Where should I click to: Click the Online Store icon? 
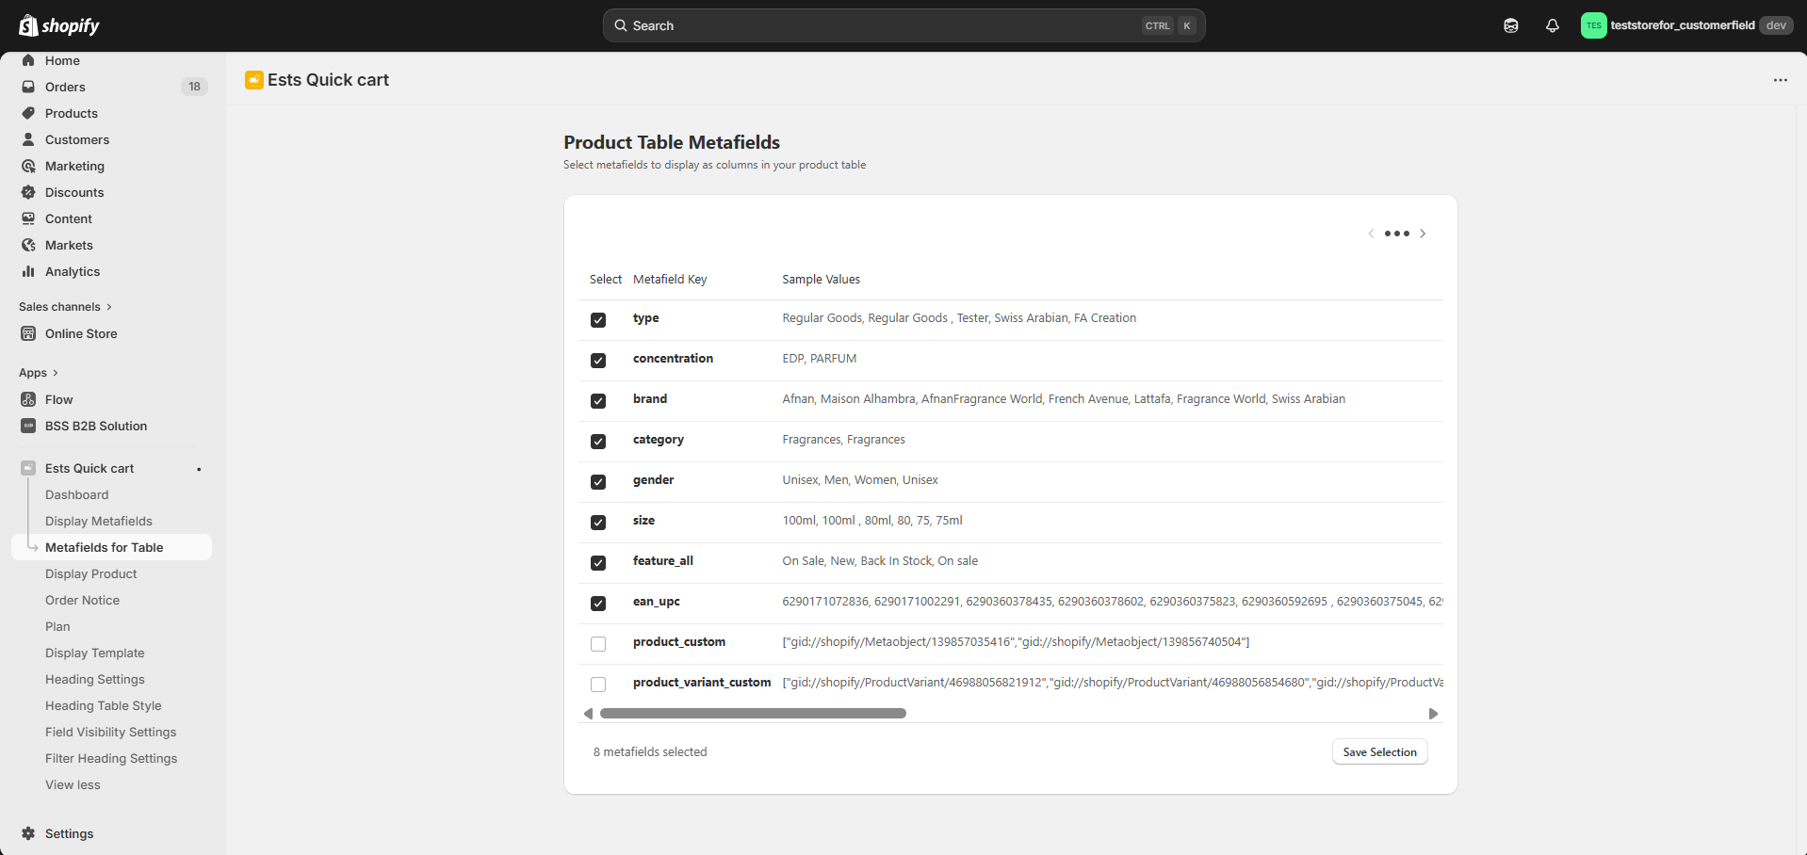[28, 333]
